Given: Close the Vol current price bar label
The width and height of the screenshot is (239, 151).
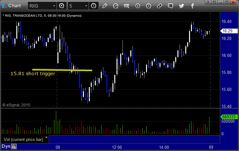Looking at the screenshot, I should click(46, 137).
